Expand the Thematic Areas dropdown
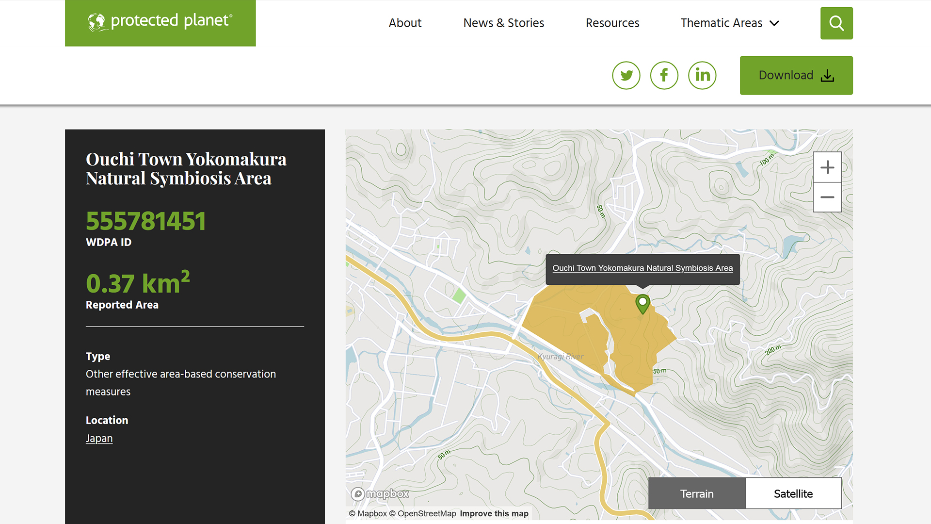Image resolution: width=931 pixels, height=524 pixels. click(x=730, y=23)
